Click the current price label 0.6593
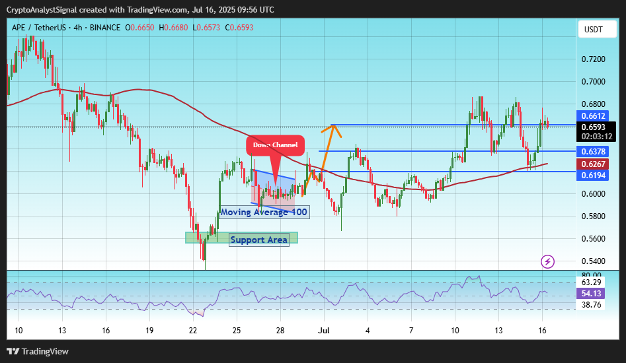 [593, 127]
